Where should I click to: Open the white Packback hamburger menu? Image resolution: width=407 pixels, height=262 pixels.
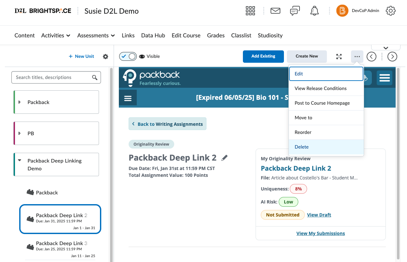coord(385,78)
